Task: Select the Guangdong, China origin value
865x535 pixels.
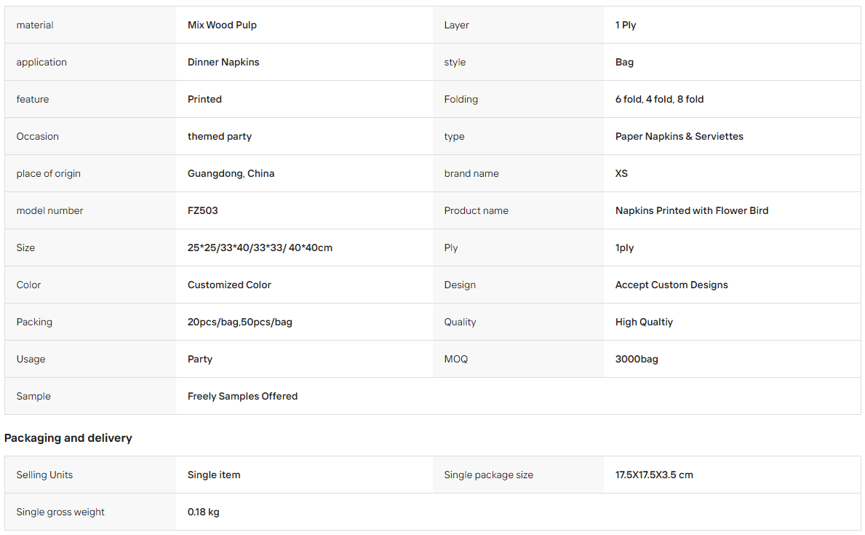Action: pyautogui.click(x=231, y=173)
